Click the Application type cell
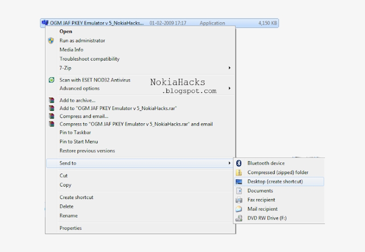 pos(212,23)
